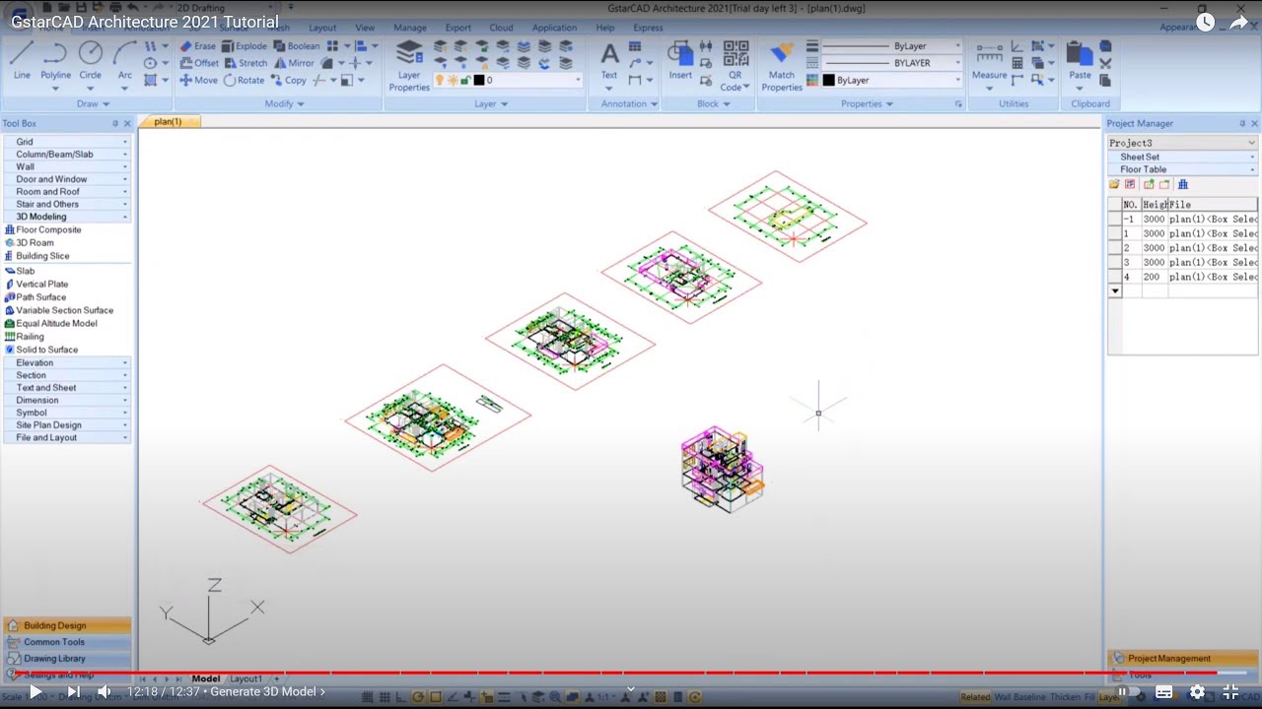Screen dimensions: 1262x709
Task: Open the Drawing Library panel
Action: [x=67, y=658]
